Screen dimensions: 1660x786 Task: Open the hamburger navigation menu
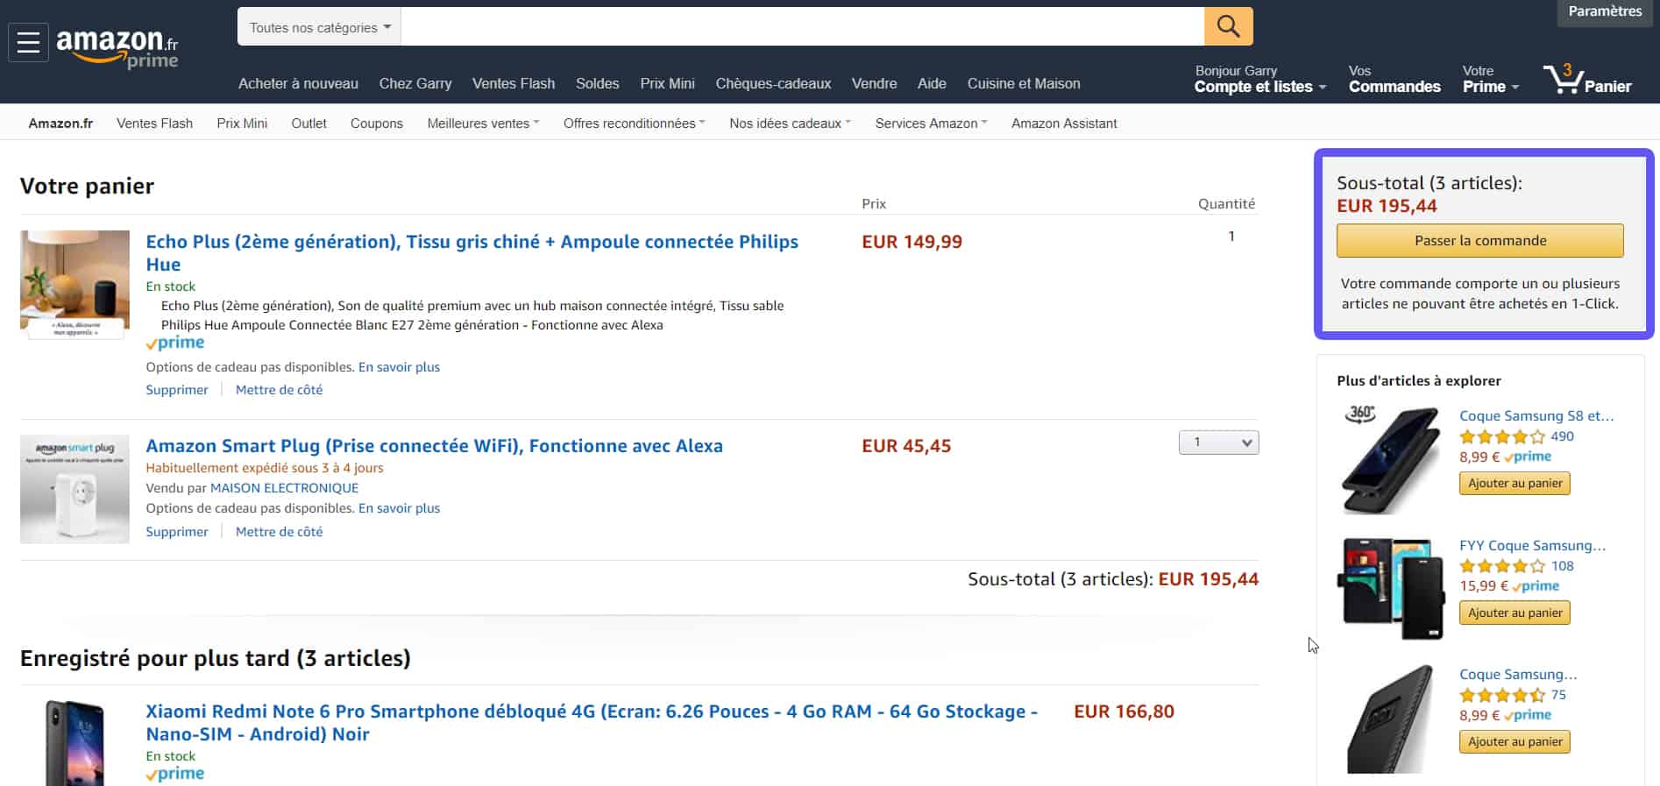(x=28, y=42)
